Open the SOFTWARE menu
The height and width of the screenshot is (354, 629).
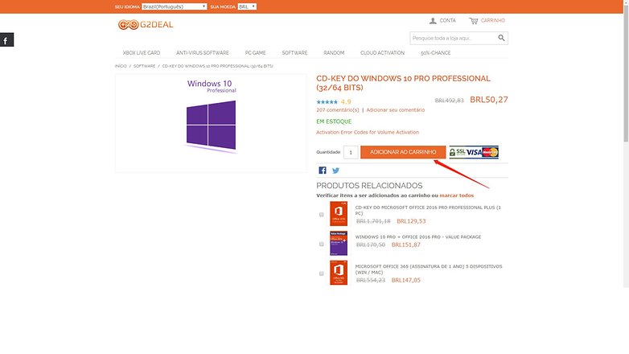coord(295,53)
